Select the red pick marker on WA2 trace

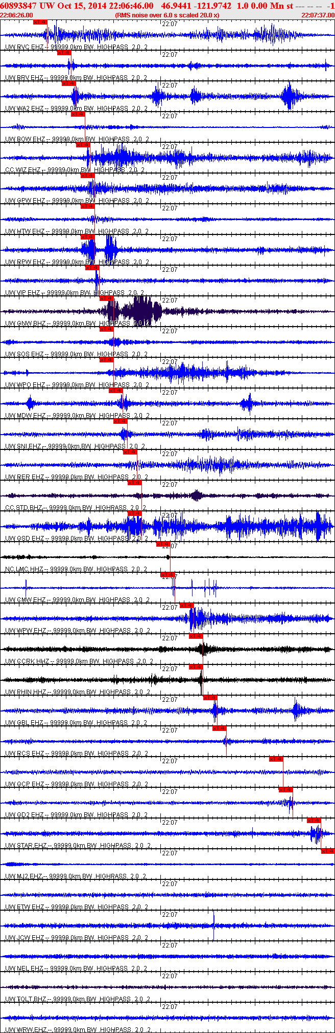(68, 83)
